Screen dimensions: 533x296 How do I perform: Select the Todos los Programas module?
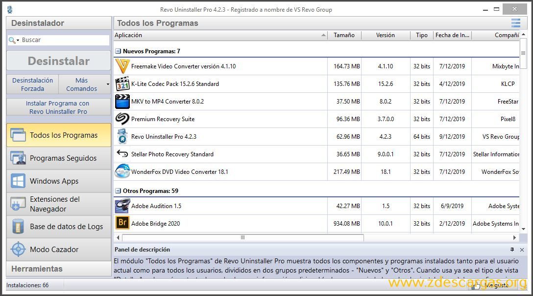point(59,135)
